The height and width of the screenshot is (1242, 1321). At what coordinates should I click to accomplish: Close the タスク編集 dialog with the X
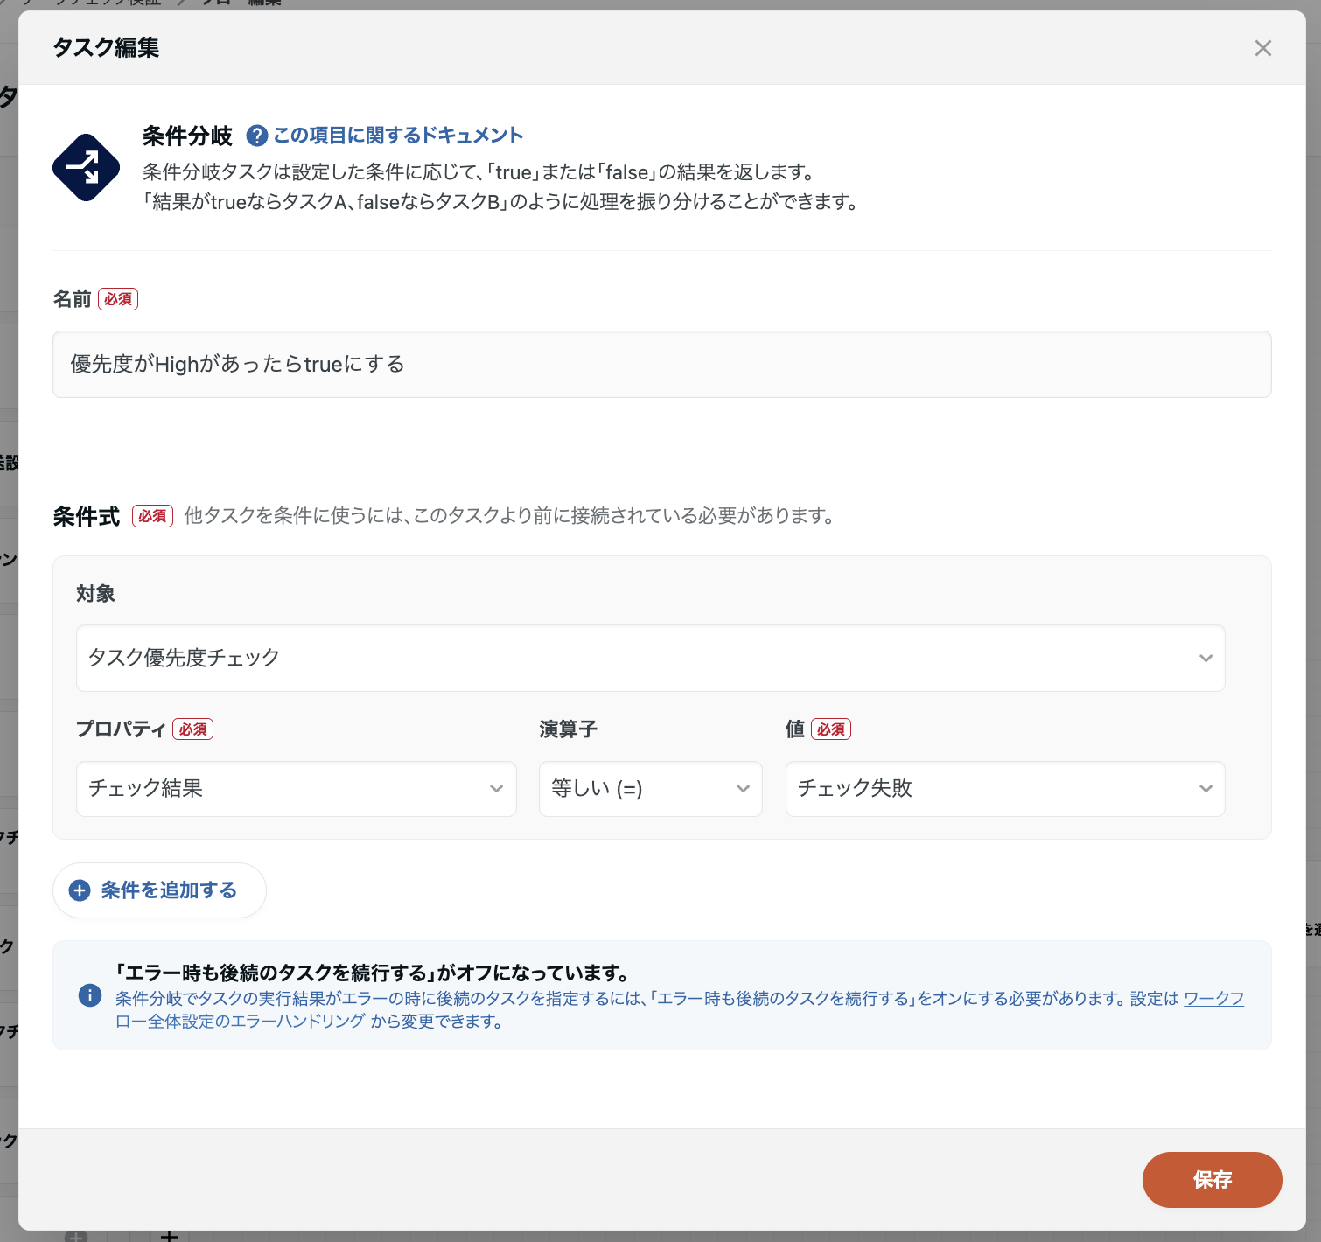tap(1263, 48)
